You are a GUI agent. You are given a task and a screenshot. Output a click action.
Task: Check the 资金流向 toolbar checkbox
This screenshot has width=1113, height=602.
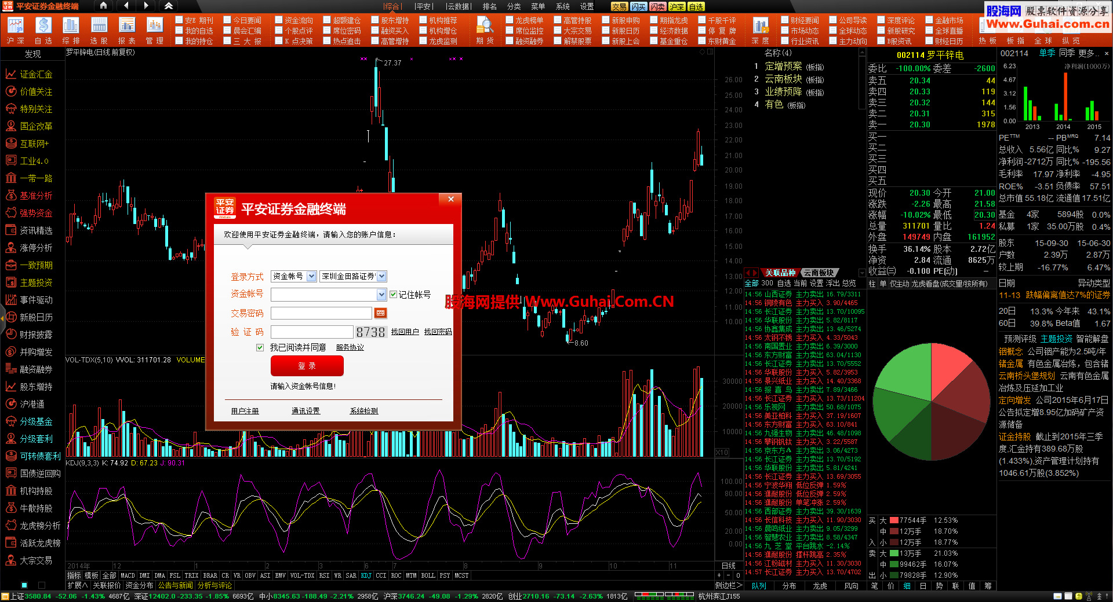279,20
